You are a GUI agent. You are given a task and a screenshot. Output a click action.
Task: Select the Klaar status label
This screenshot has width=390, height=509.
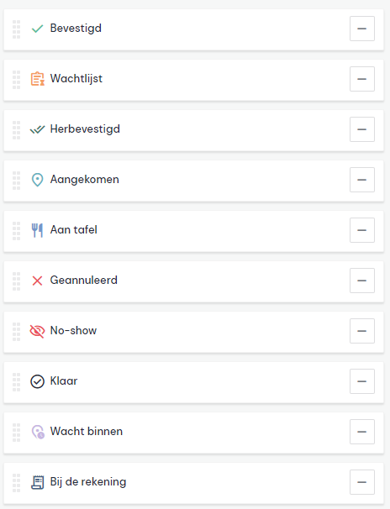64,381
